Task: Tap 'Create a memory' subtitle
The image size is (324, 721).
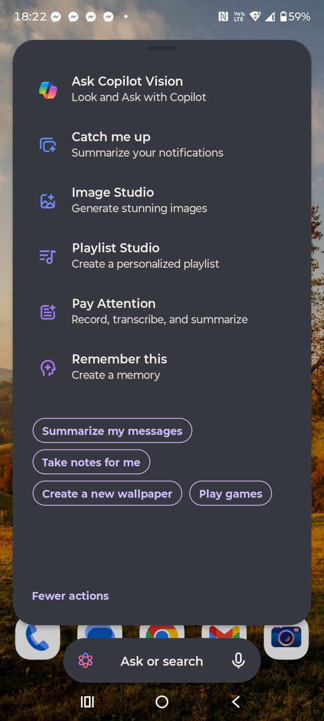Action: click(x=116, y=375)
